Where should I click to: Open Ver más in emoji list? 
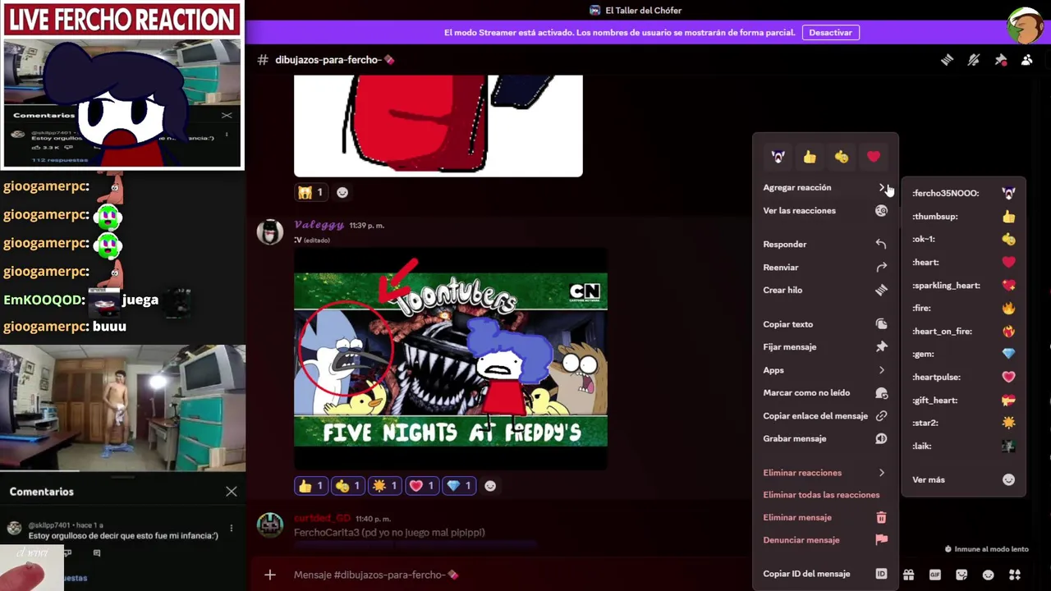[x=963, y=479]
